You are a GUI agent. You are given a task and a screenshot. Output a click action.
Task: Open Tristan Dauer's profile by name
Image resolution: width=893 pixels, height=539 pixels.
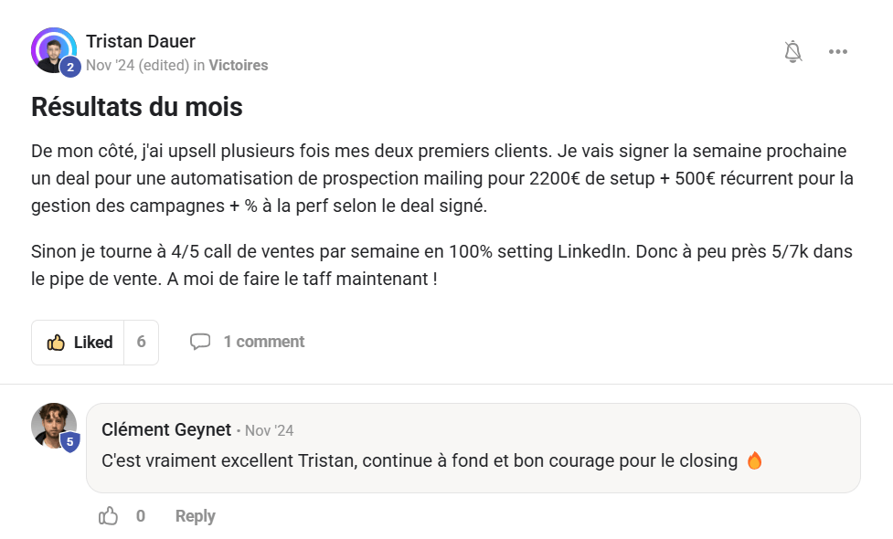pyautogui.click(x=141, y=41)
